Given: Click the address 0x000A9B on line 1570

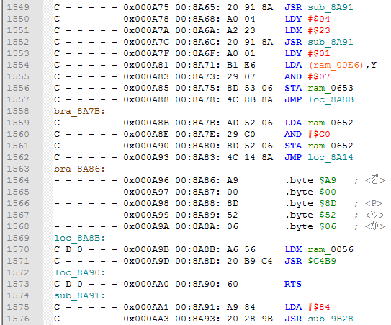Looking at the screenshot, I should 146,249.
